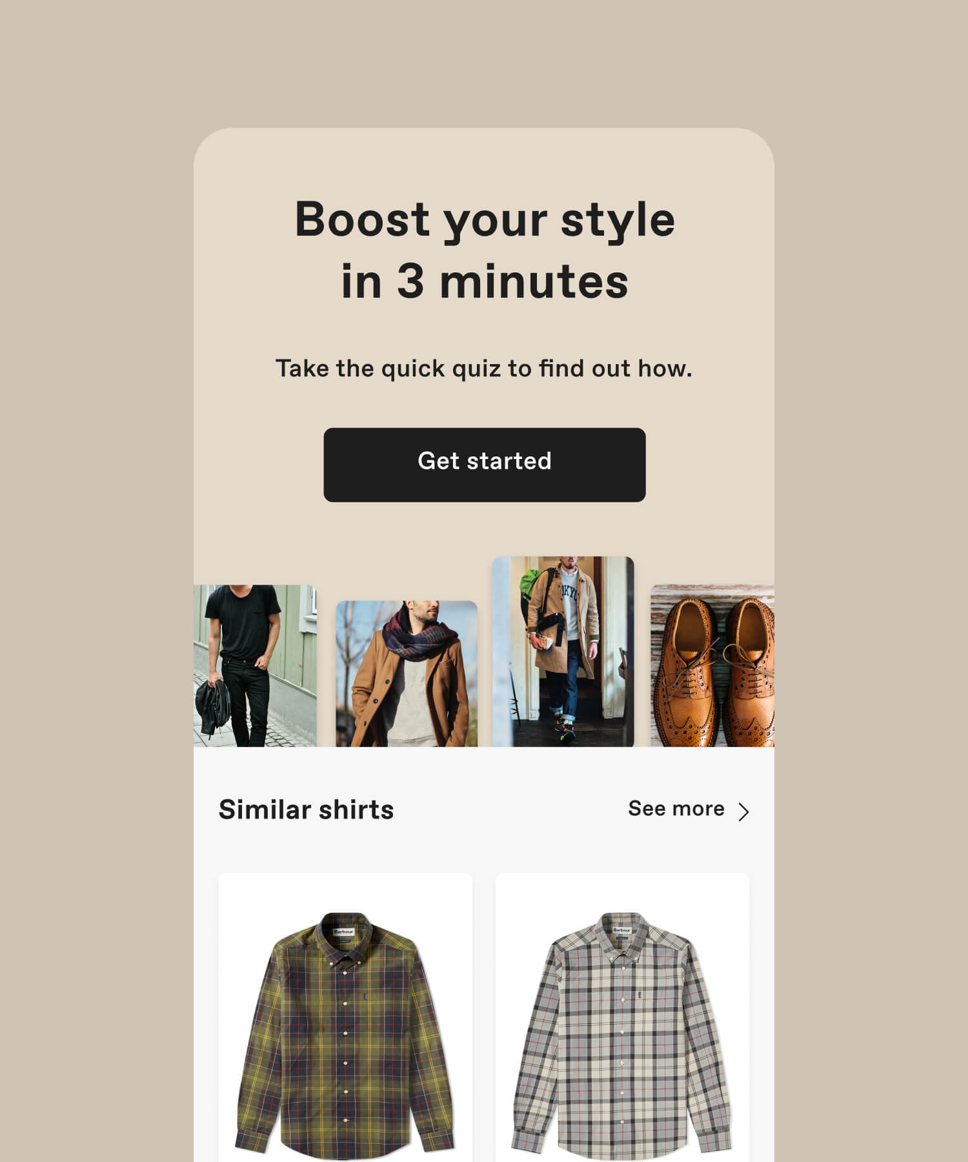Viewport: 968px width, 1162px height.
Task: Select the camel coat and scarf photo
Action: click(x=407, y=673)
